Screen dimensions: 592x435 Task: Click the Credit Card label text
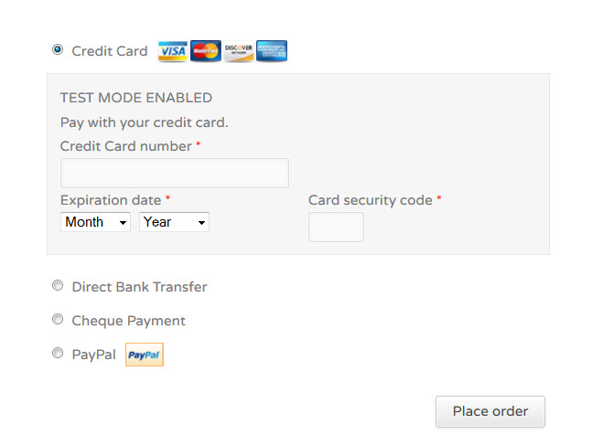(x=110, y=51)
